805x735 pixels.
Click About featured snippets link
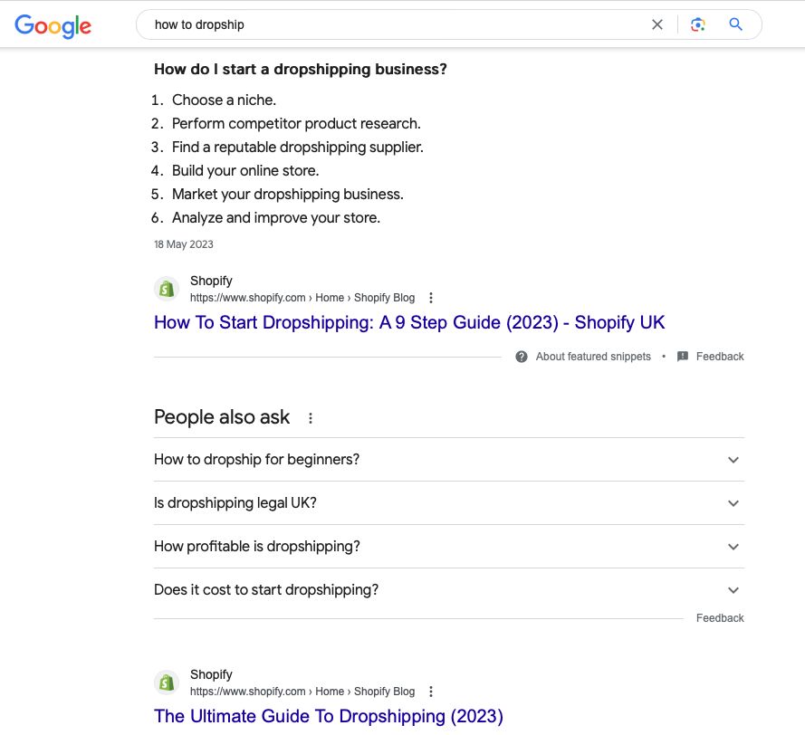(593, 357)
